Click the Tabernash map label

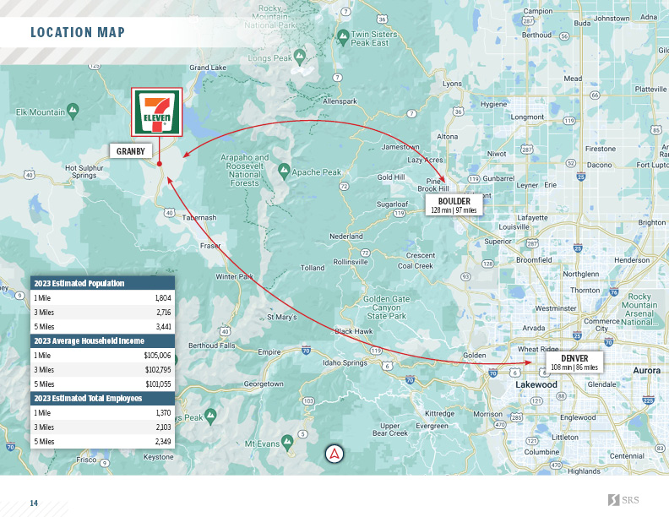199,218
